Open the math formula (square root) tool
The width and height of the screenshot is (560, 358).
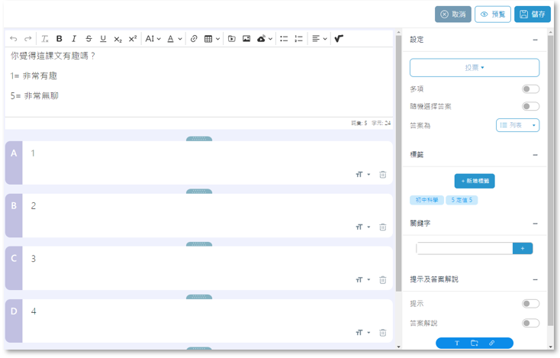point(339,39)
